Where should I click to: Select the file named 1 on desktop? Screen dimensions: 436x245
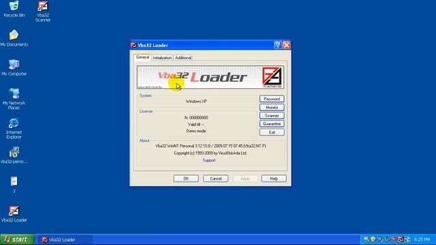(14, 184)
